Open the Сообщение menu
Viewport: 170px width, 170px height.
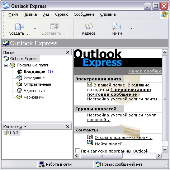84,14
